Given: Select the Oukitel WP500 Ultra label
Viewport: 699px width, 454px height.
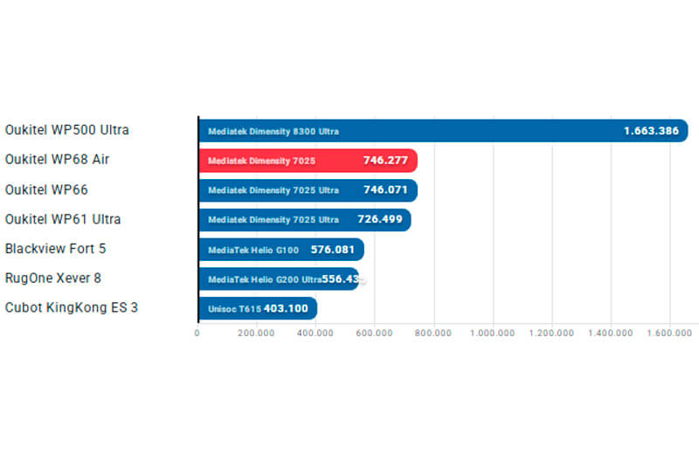Looking at the screenshot, I should pos(67,129).
